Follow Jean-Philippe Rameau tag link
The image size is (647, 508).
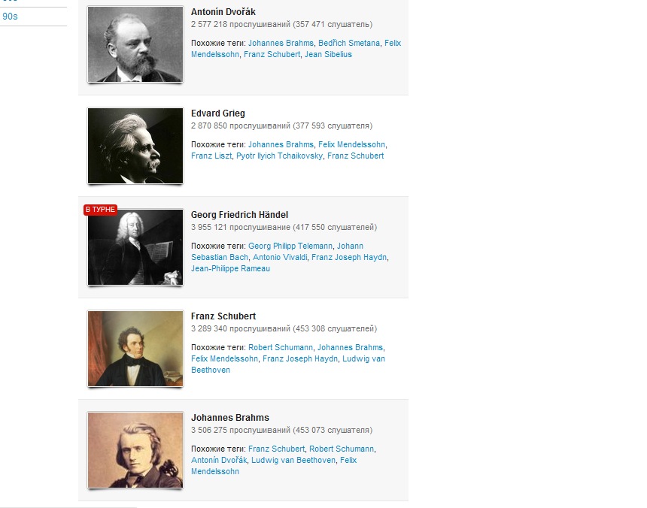(x=230, y=268)
